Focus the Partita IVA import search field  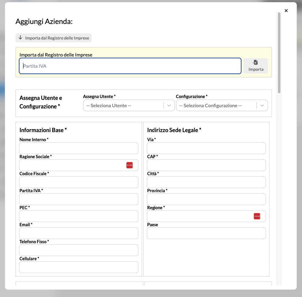pos(130,66)
